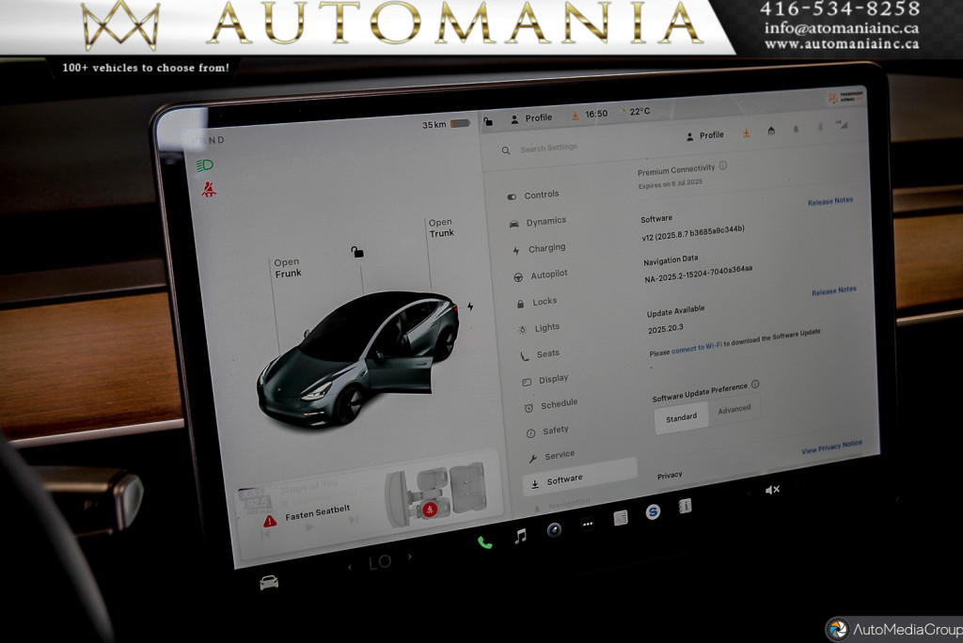Go to the Charging settings menu

point(545,248)
